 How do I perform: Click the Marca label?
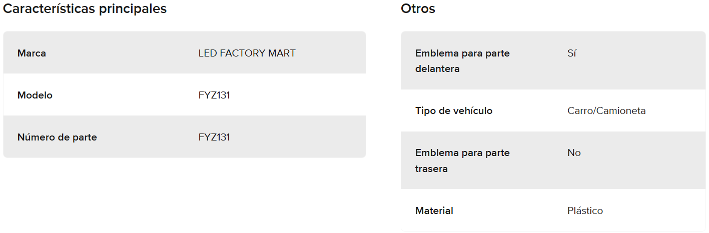tap(32, 53)
